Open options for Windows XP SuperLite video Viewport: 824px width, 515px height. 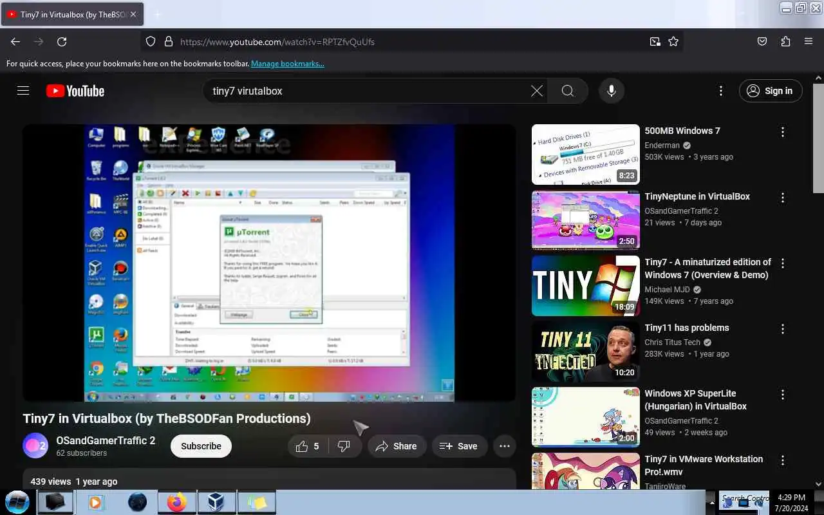pyautogui.click(x=783, y=395)
